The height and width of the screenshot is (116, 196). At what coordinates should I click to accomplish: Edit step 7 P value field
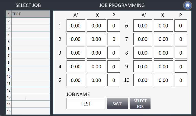(181, 39)
